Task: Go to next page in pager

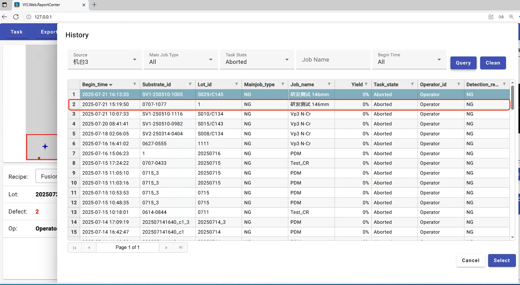Action: (x=166, y=247)
